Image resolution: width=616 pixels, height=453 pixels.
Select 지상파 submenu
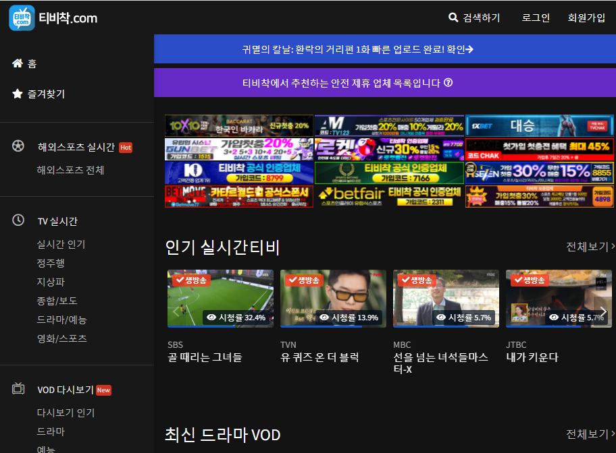coord(51,282)
